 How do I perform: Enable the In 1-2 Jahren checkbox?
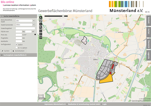coord(16,47)
